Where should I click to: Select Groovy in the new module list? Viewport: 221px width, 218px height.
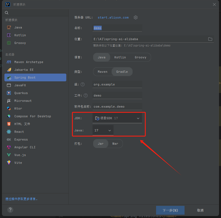35,43
